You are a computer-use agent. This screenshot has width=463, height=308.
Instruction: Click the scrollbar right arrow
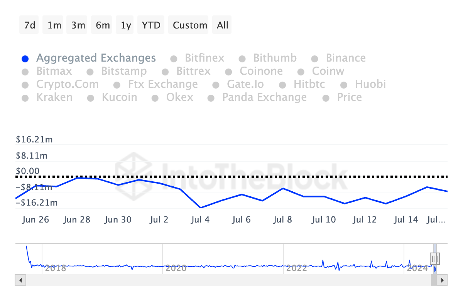click(x=442, y=280)
